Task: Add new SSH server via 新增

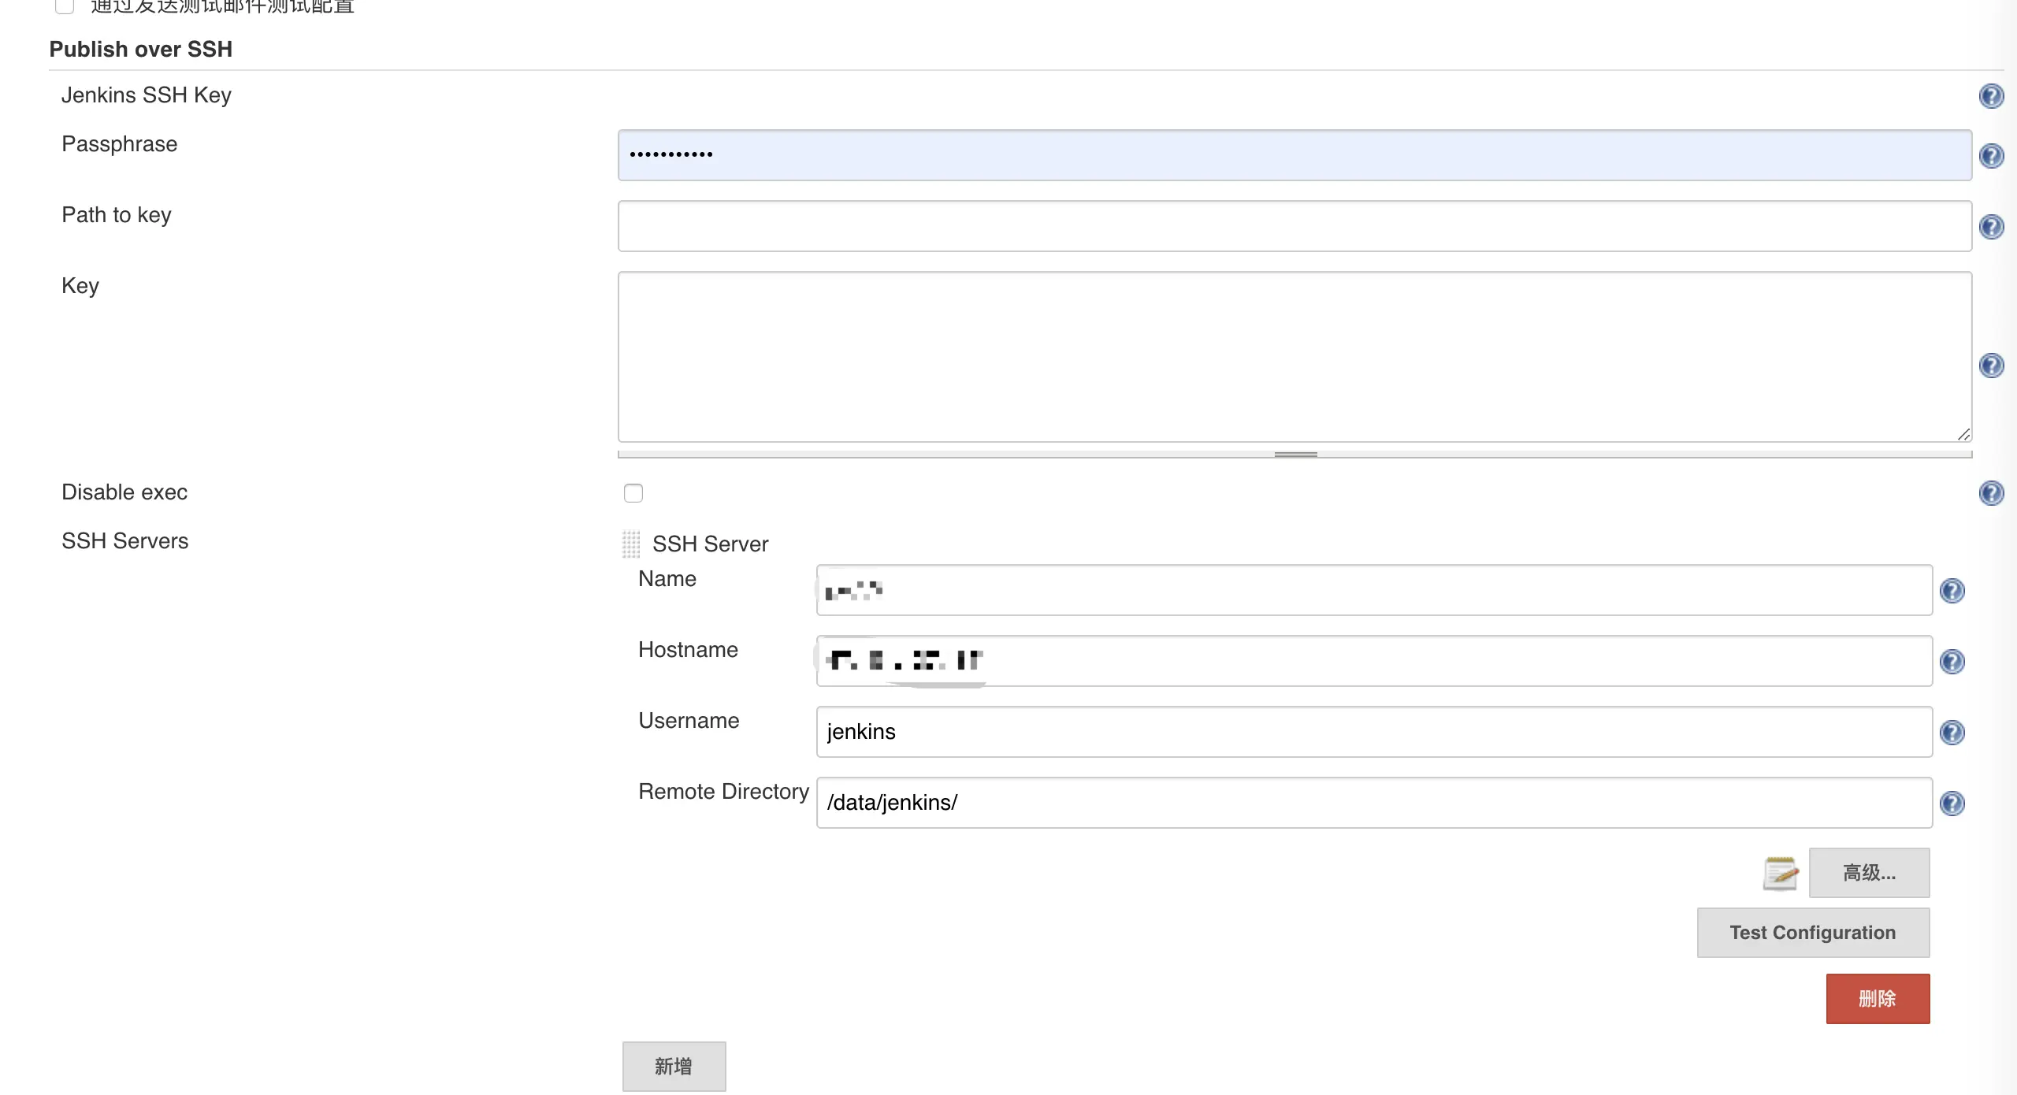Action: coord(674,1067)
